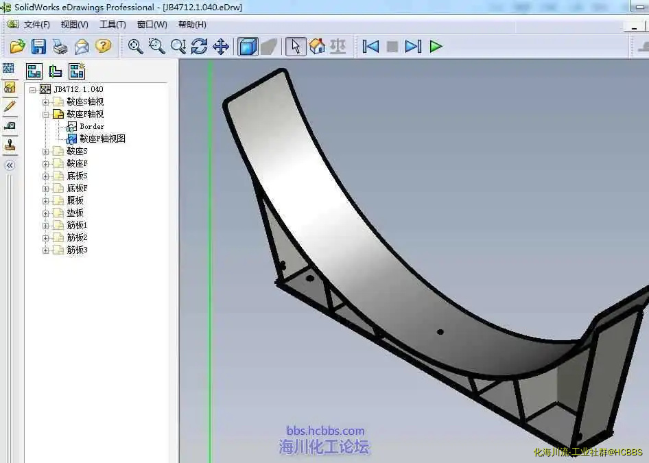The height and width of the screenshot is (463, 649).
Task: Send the file via the envelope icon
Action: pyautogui.click(x=82, y=47)
